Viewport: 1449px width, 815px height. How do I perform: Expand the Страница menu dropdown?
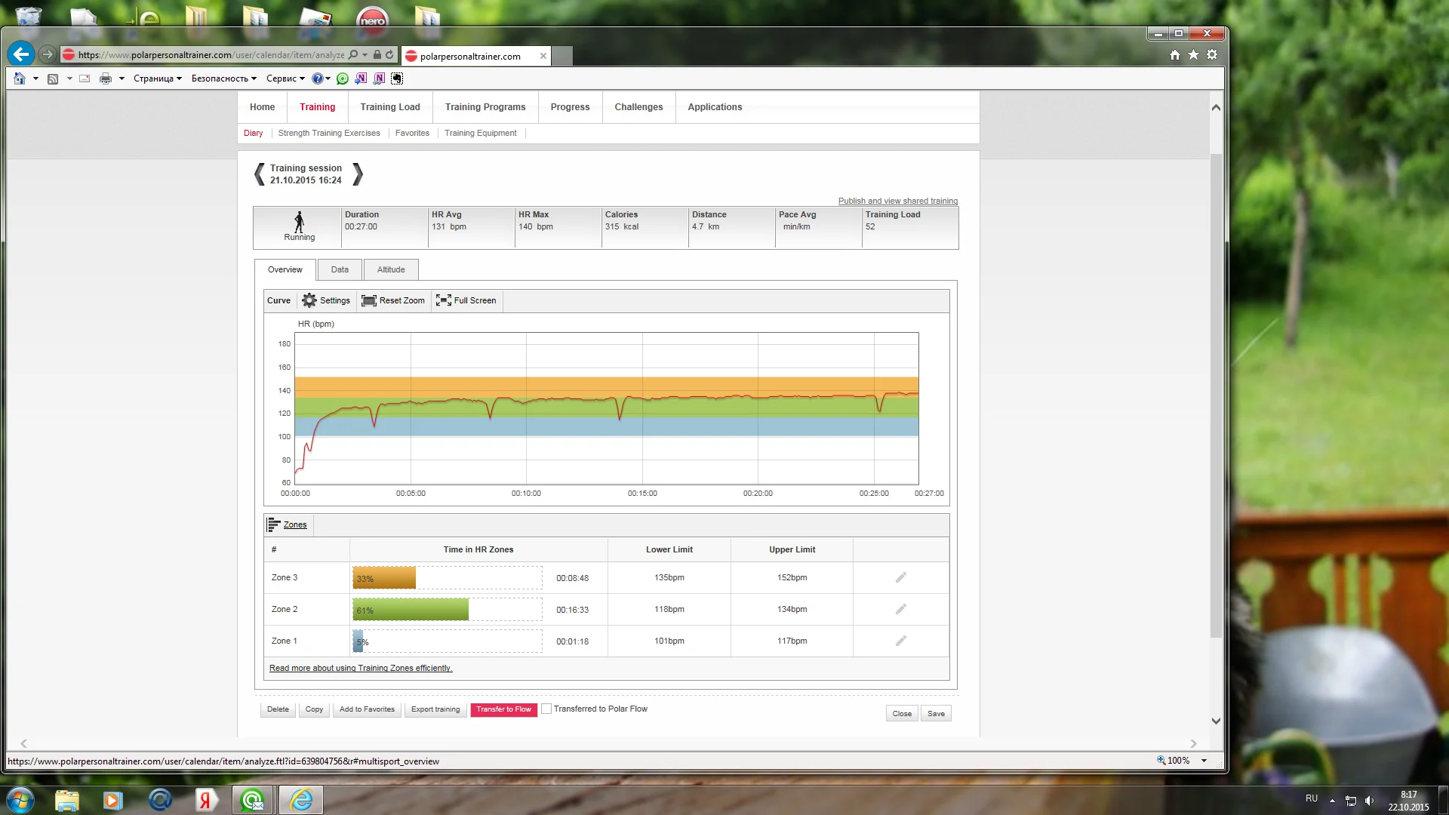point(158,78)
